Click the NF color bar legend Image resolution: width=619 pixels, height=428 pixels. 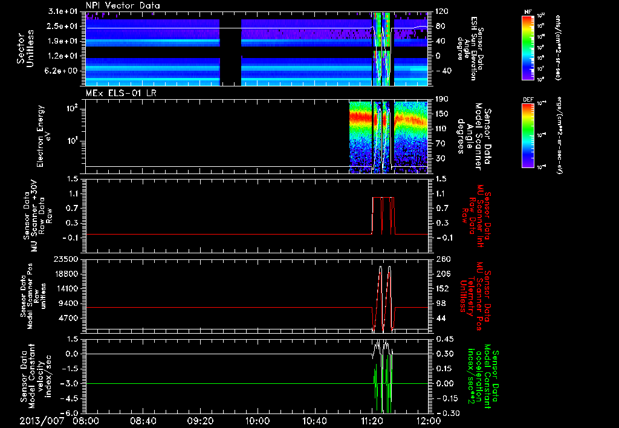point(527,47)
